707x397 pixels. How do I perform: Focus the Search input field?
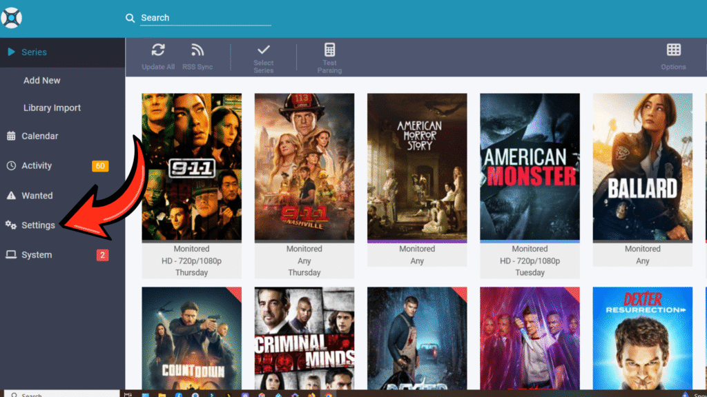coord(205,18)
